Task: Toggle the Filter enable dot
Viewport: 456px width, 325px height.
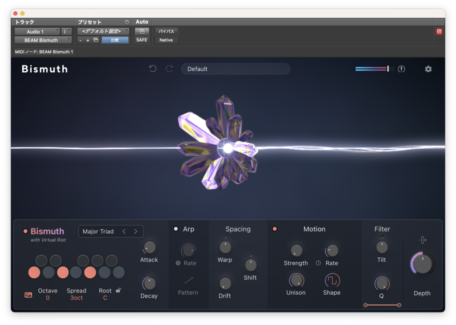Action: 382,236
